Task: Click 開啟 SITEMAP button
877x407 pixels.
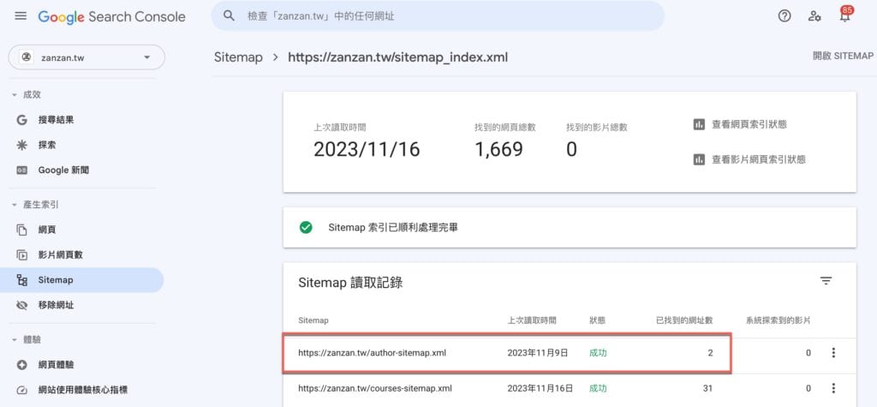Action: coord(843,56)
